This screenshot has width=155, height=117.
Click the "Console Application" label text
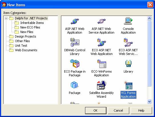pyautogui.click(x=128, y=31)
